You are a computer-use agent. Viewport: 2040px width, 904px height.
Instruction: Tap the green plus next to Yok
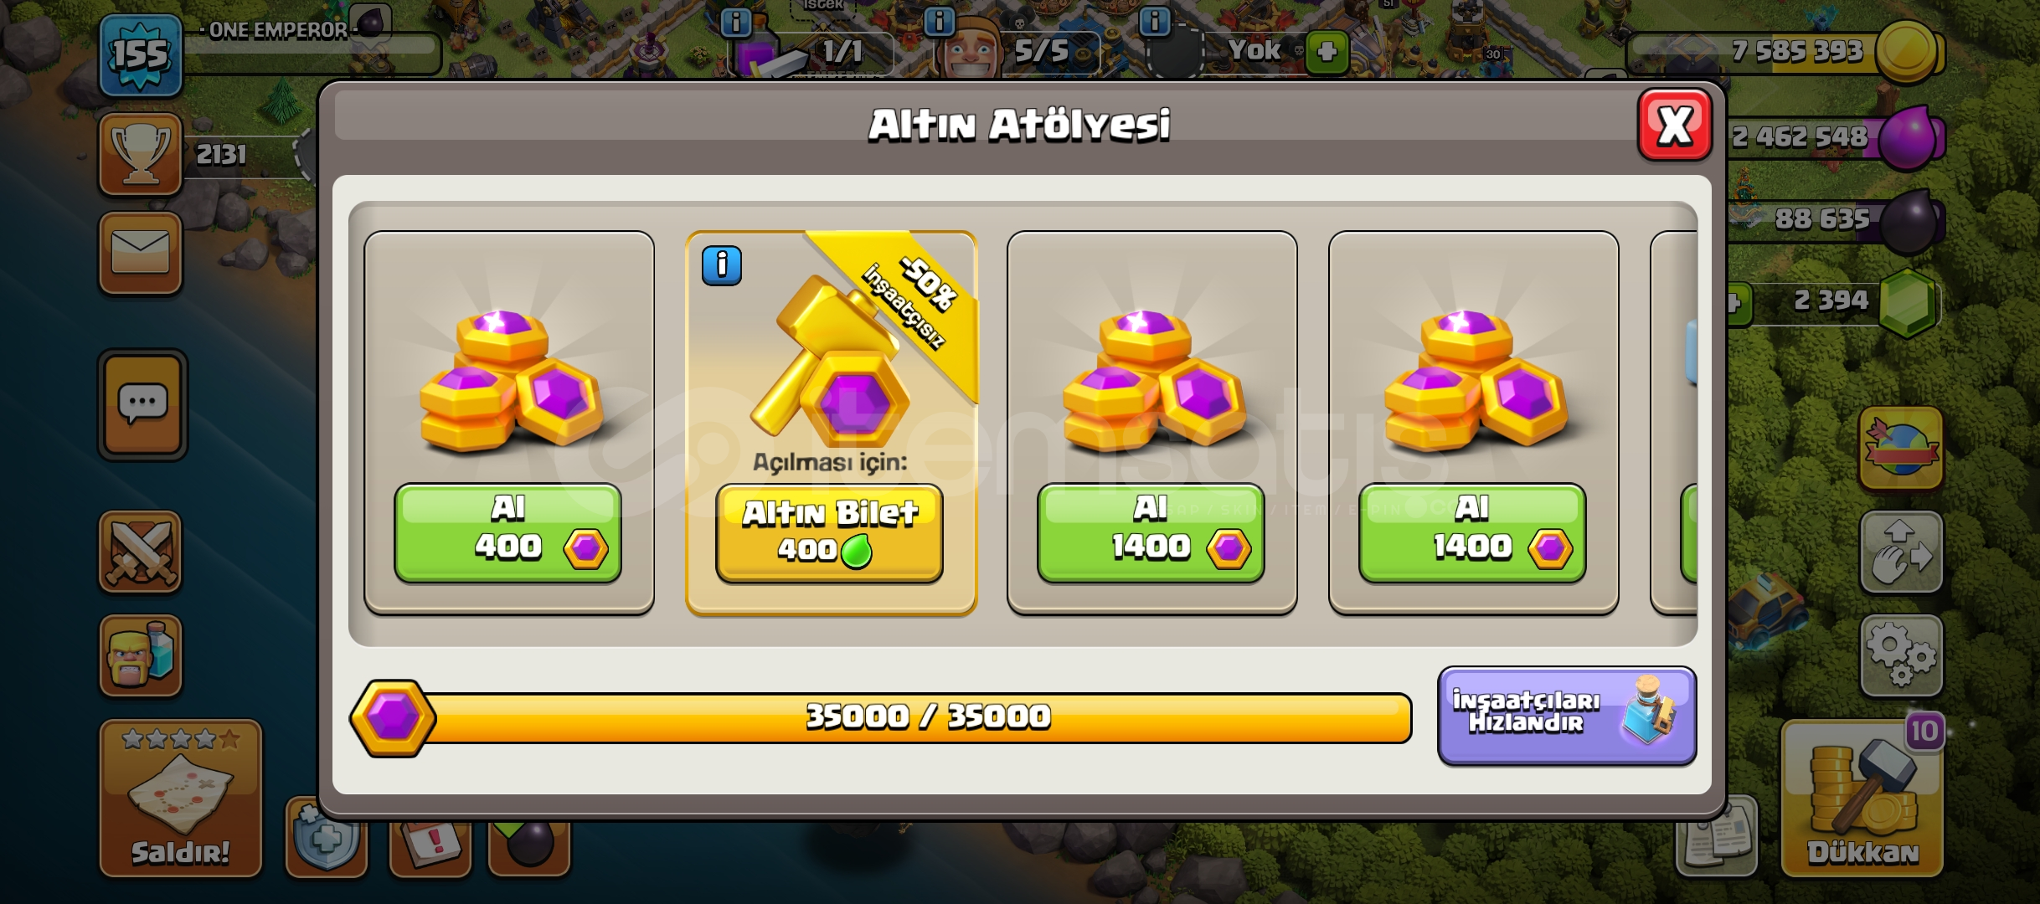coord(1327,52)
